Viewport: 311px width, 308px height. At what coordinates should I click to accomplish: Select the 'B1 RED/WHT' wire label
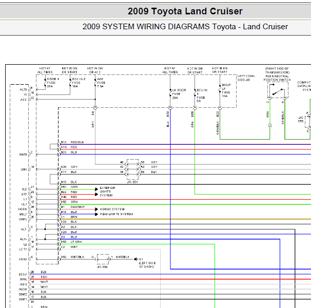tap(73, 207)
